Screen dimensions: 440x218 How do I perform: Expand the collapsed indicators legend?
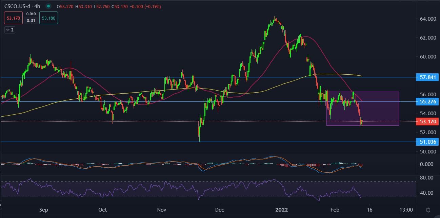(9, 30)
